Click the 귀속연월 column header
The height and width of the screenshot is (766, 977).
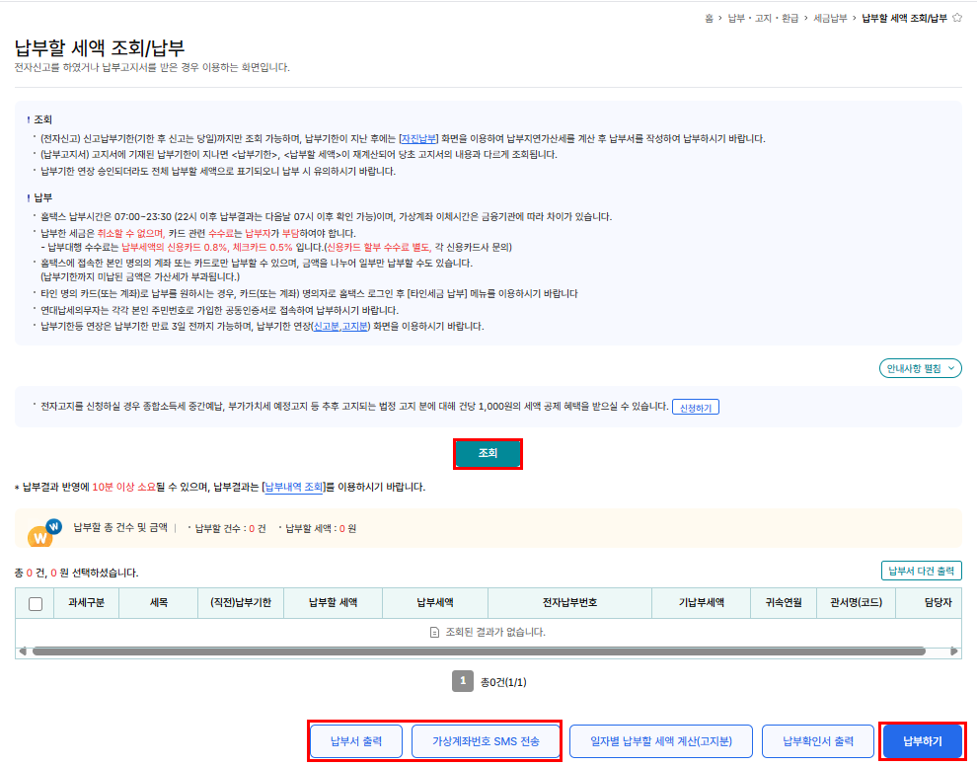click(x=784, y=603)
